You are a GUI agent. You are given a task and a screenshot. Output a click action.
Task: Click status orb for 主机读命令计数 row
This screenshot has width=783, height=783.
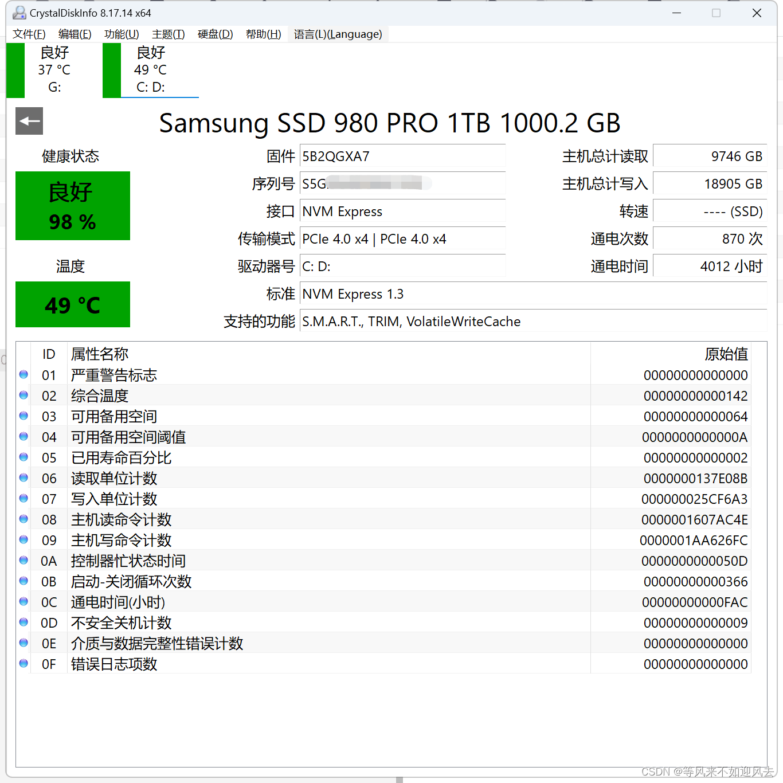click(24, 519)
